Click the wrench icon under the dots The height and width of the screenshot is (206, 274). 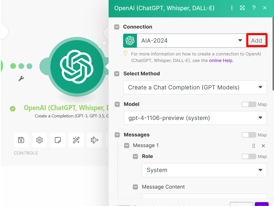pyautogui.click(x=21, y=78)
